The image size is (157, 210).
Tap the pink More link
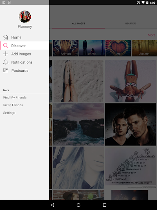tap(152, 35)
